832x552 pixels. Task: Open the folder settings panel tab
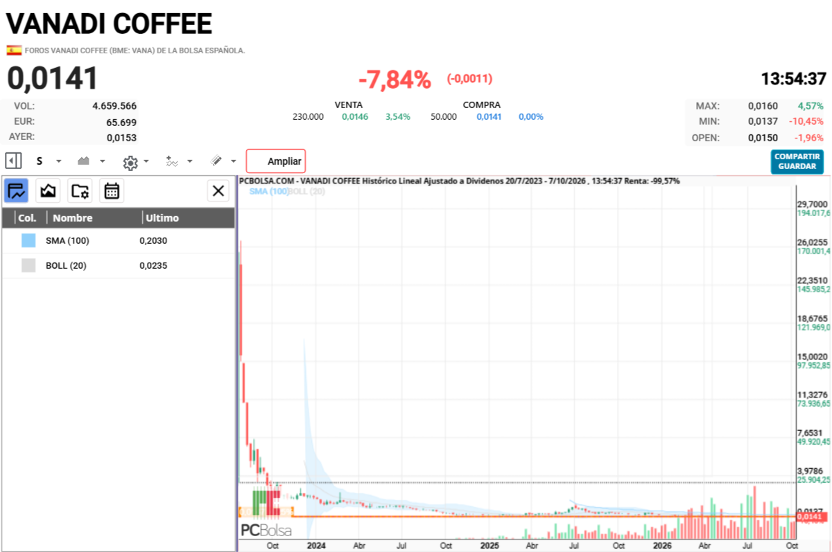click(x=80, y=190)
